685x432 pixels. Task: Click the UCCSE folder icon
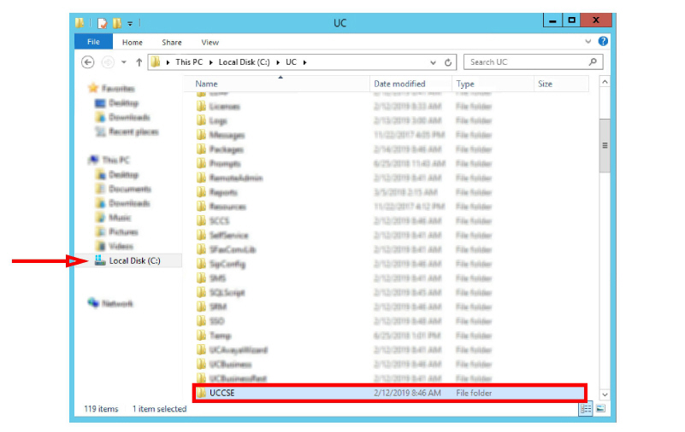coord(202,393)
